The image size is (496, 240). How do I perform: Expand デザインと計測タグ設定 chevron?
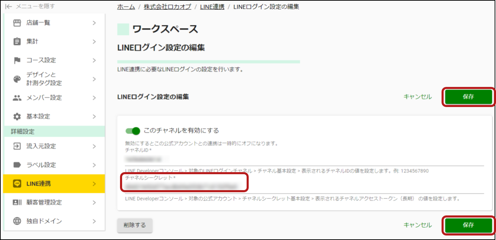tap(94, 79)
